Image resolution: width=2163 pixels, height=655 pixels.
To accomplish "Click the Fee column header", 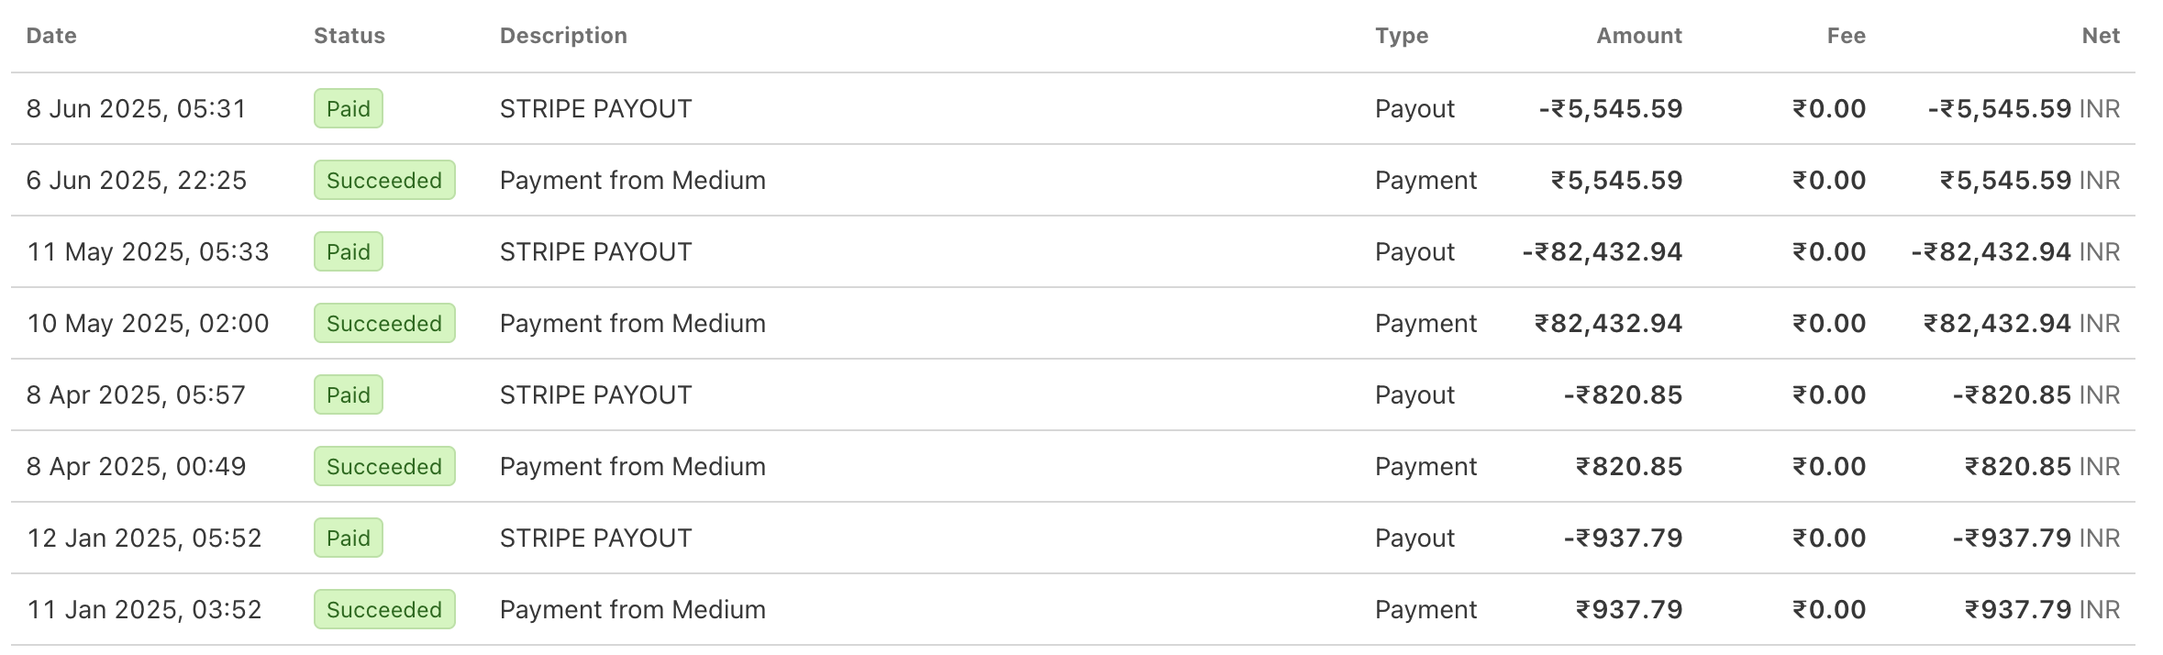I will (1847, 36).
